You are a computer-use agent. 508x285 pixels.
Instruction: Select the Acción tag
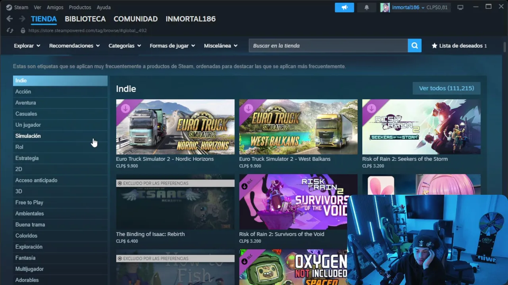click(x=60, y=91)
